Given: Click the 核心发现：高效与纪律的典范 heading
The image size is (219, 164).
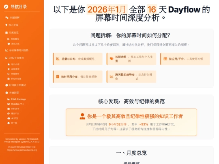Looking at the screenshot, I should click(x=131, y=101).
